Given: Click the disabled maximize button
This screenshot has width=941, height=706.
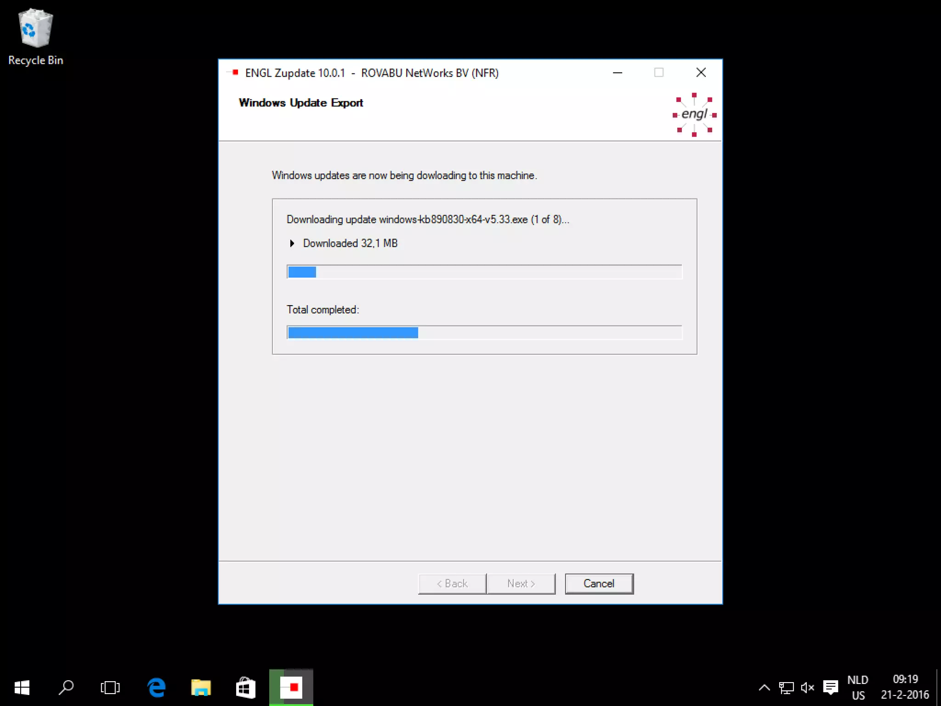Looking at the screenshot, I should [659, 73].
